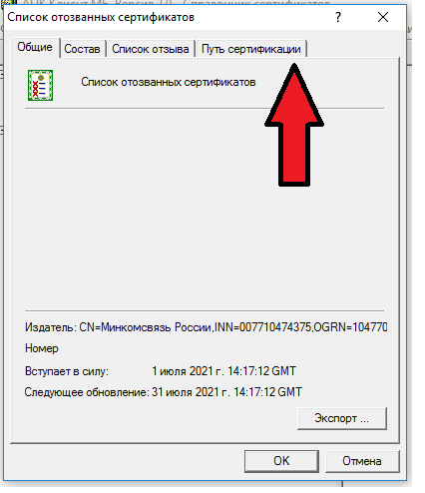This screenshot has width=425, height=493.
Task: Go to the Путь сертификации tab
Action: click(251, 49)
